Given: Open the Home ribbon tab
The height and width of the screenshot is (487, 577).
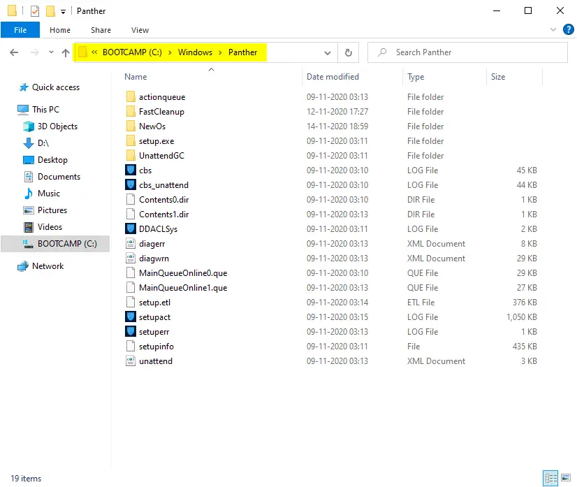Looking at the screenshot, I should [x=60, y=30].
